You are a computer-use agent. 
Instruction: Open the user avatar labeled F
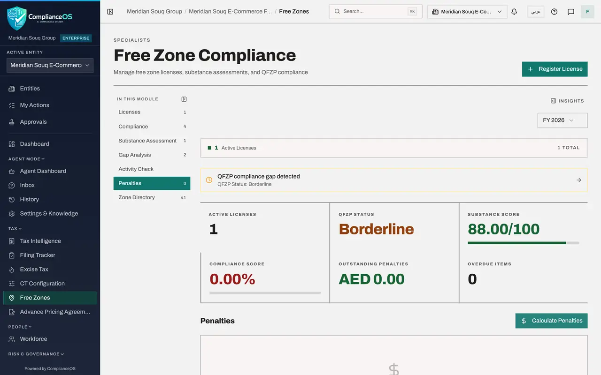pos(587,12)
